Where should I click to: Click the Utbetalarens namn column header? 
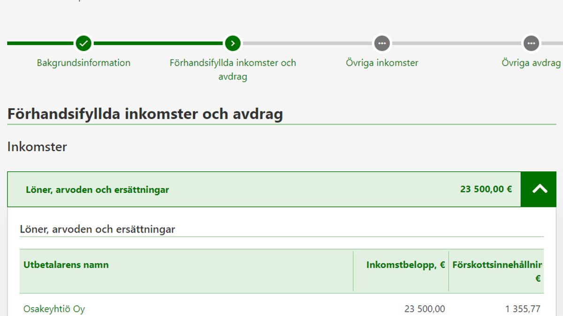pos(66,265)
